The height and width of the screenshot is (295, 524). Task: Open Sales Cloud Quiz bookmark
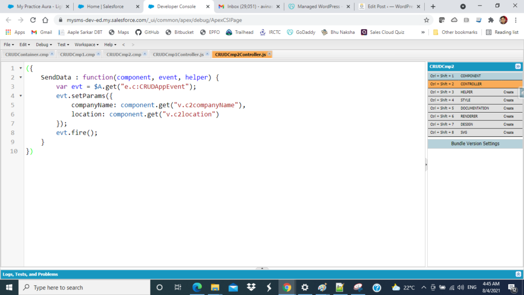(x=383, y=32)
